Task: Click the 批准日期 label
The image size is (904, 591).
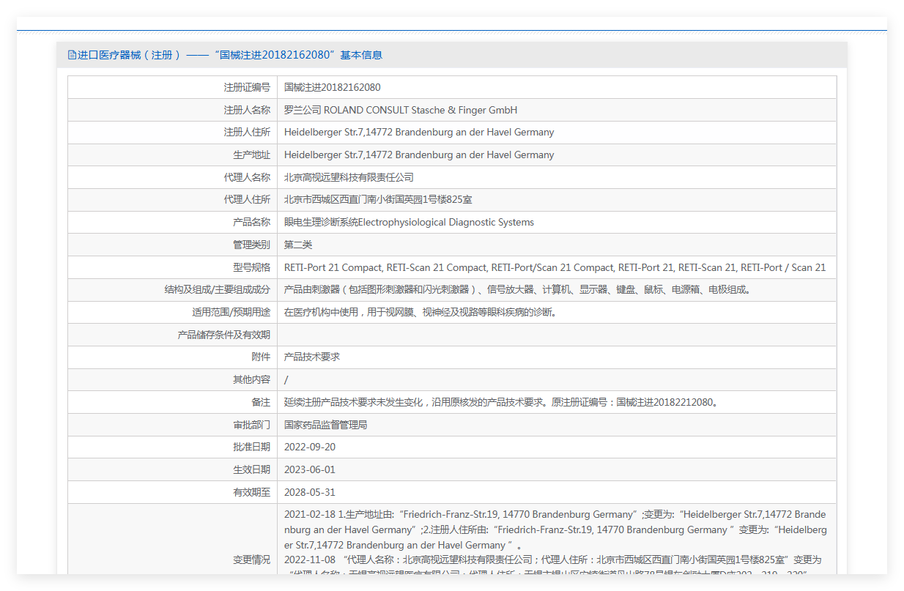Action: [251, 447]
